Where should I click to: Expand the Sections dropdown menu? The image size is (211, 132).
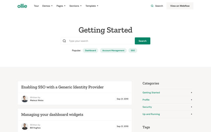click(76, 6)
